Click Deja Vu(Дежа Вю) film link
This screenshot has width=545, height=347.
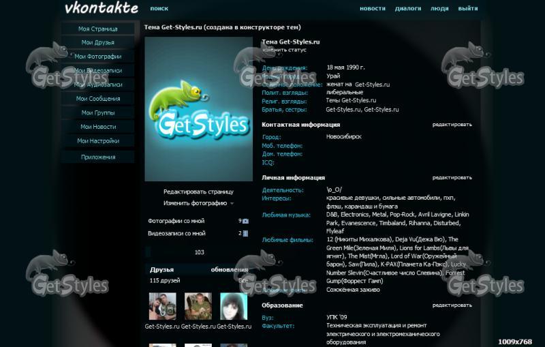(x=420, y=239)
